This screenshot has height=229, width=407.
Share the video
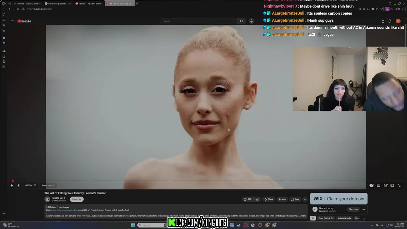coord(268,199)
